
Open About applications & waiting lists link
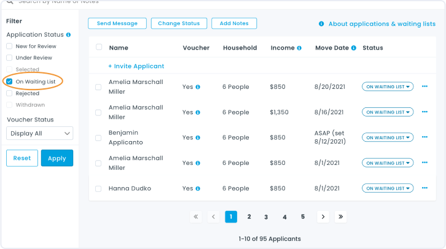pyautogui.click(x=381, y=24)
